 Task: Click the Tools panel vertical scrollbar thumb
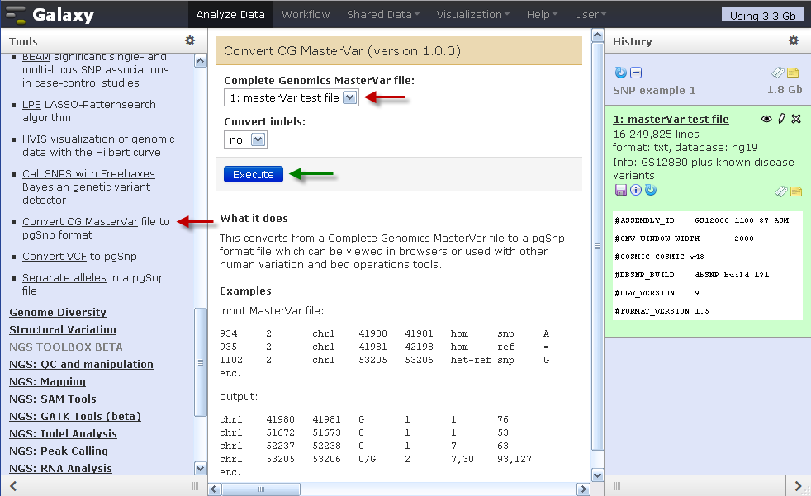coord(200,361)
